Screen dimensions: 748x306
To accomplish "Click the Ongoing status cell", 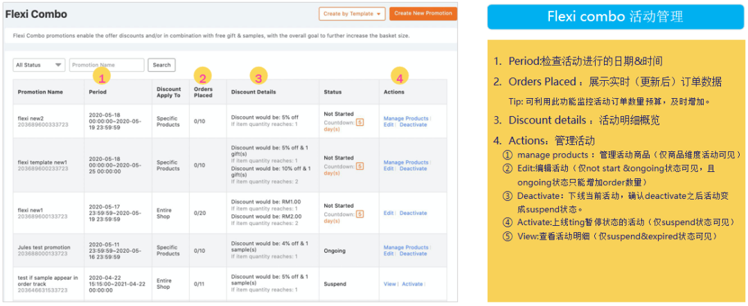I will (x=335, y=251).
